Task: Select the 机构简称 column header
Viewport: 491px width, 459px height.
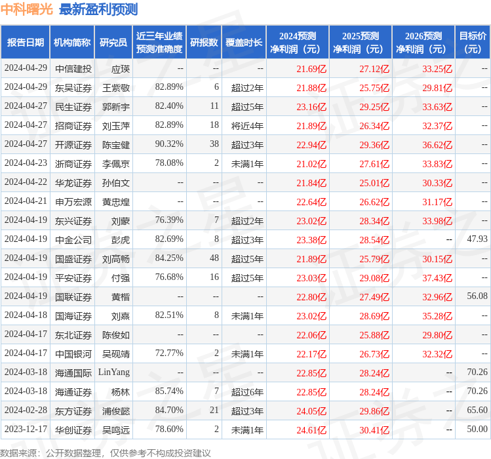Action: pos(72,43)
